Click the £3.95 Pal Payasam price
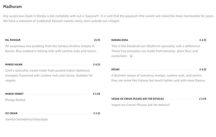Viewport: 216px width, 137px height. [x=97, y=40]
